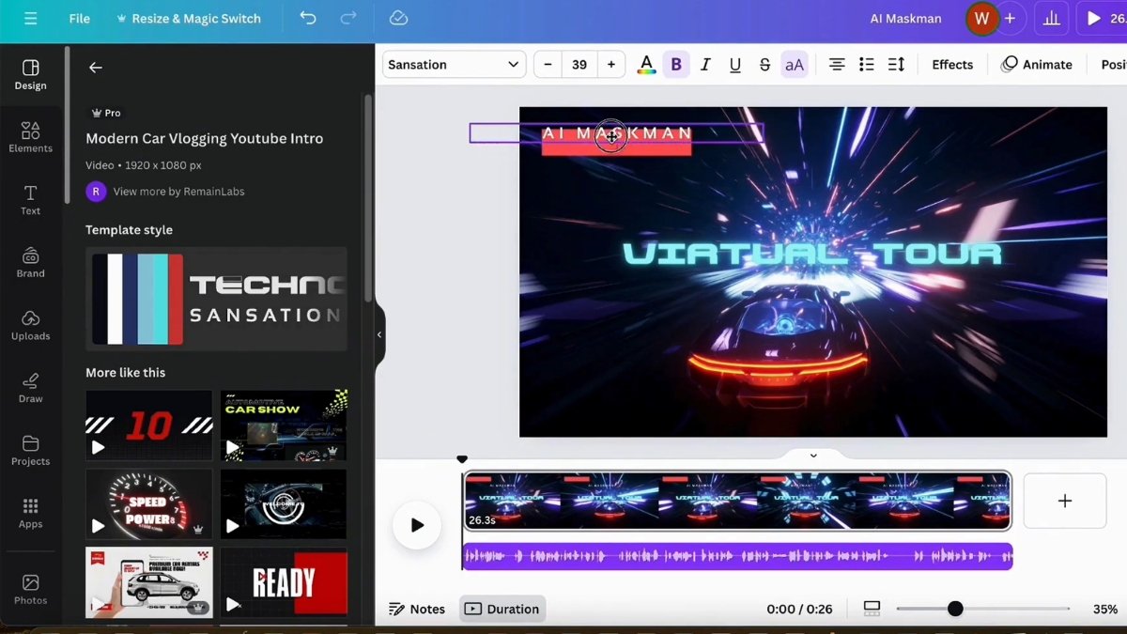Select the Draw tool in sidebar
The width and height of the screenshot is (1127, 634).
coord(30,388)
